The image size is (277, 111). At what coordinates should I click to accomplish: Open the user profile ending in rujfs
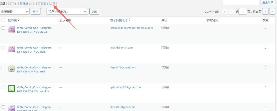34,69
